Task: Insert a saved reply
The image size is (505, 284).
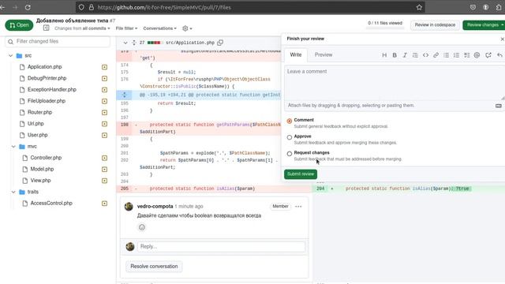Action: [499, 55]
